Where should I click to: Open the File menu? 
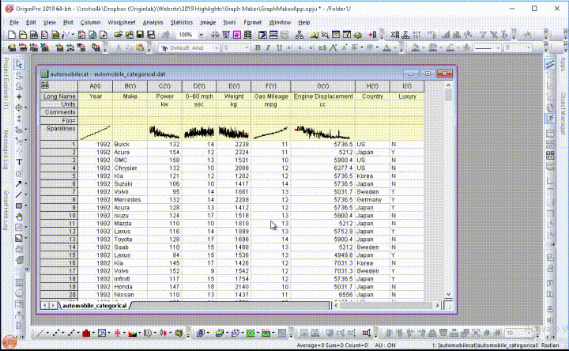pos(13,22)
